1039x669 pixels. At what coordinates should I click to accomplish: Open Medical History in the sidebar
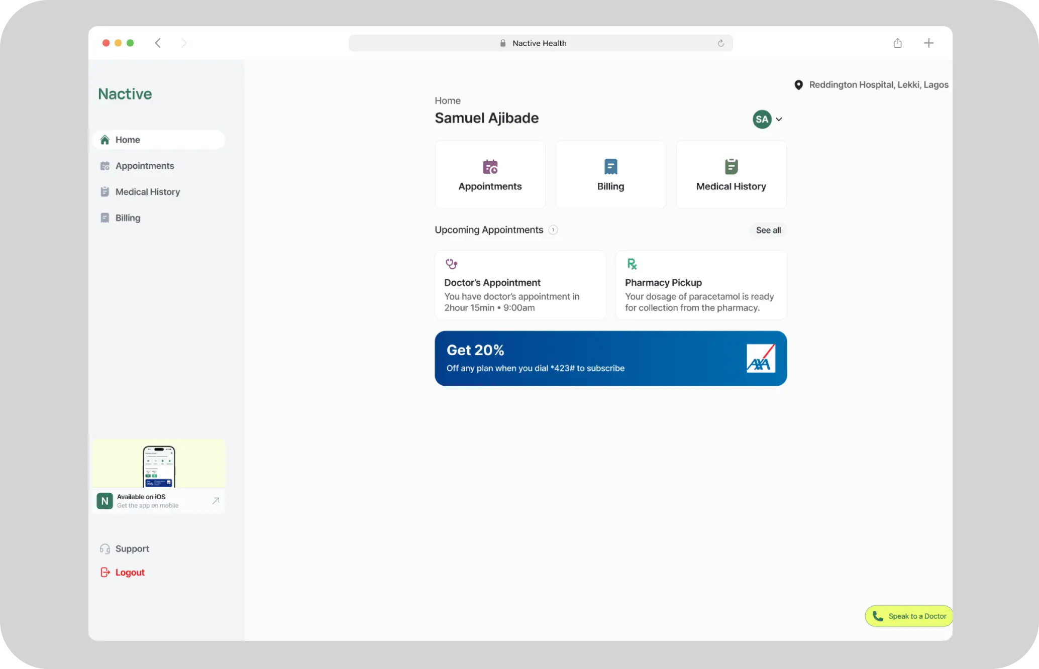(147, 192)
